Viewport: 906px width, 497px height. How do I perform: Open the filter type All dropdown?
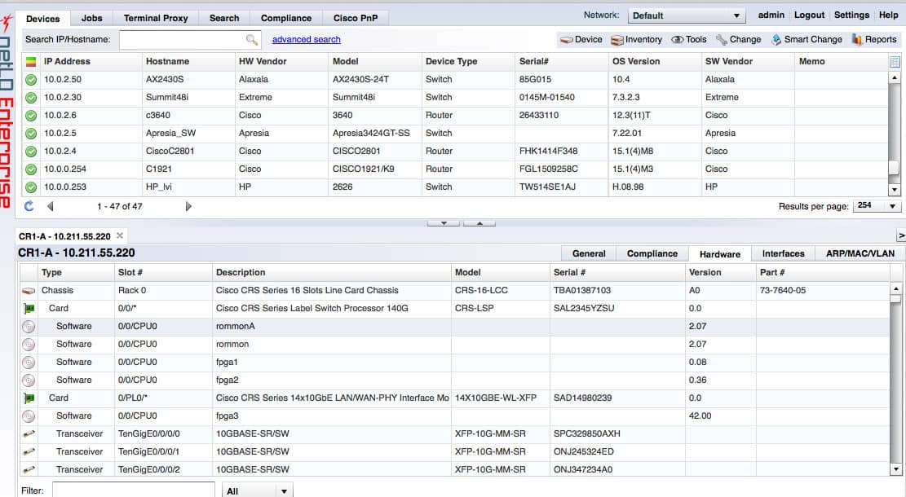[x=257, y=490]
